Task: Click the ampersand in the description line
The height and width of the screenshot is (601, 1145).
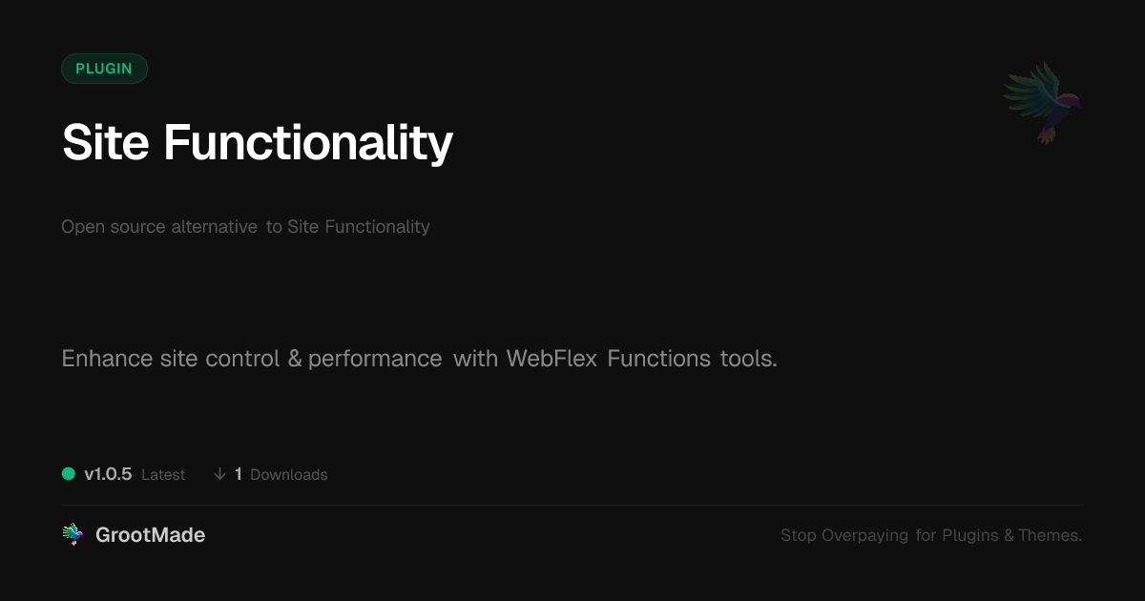Action: [294, 359]
